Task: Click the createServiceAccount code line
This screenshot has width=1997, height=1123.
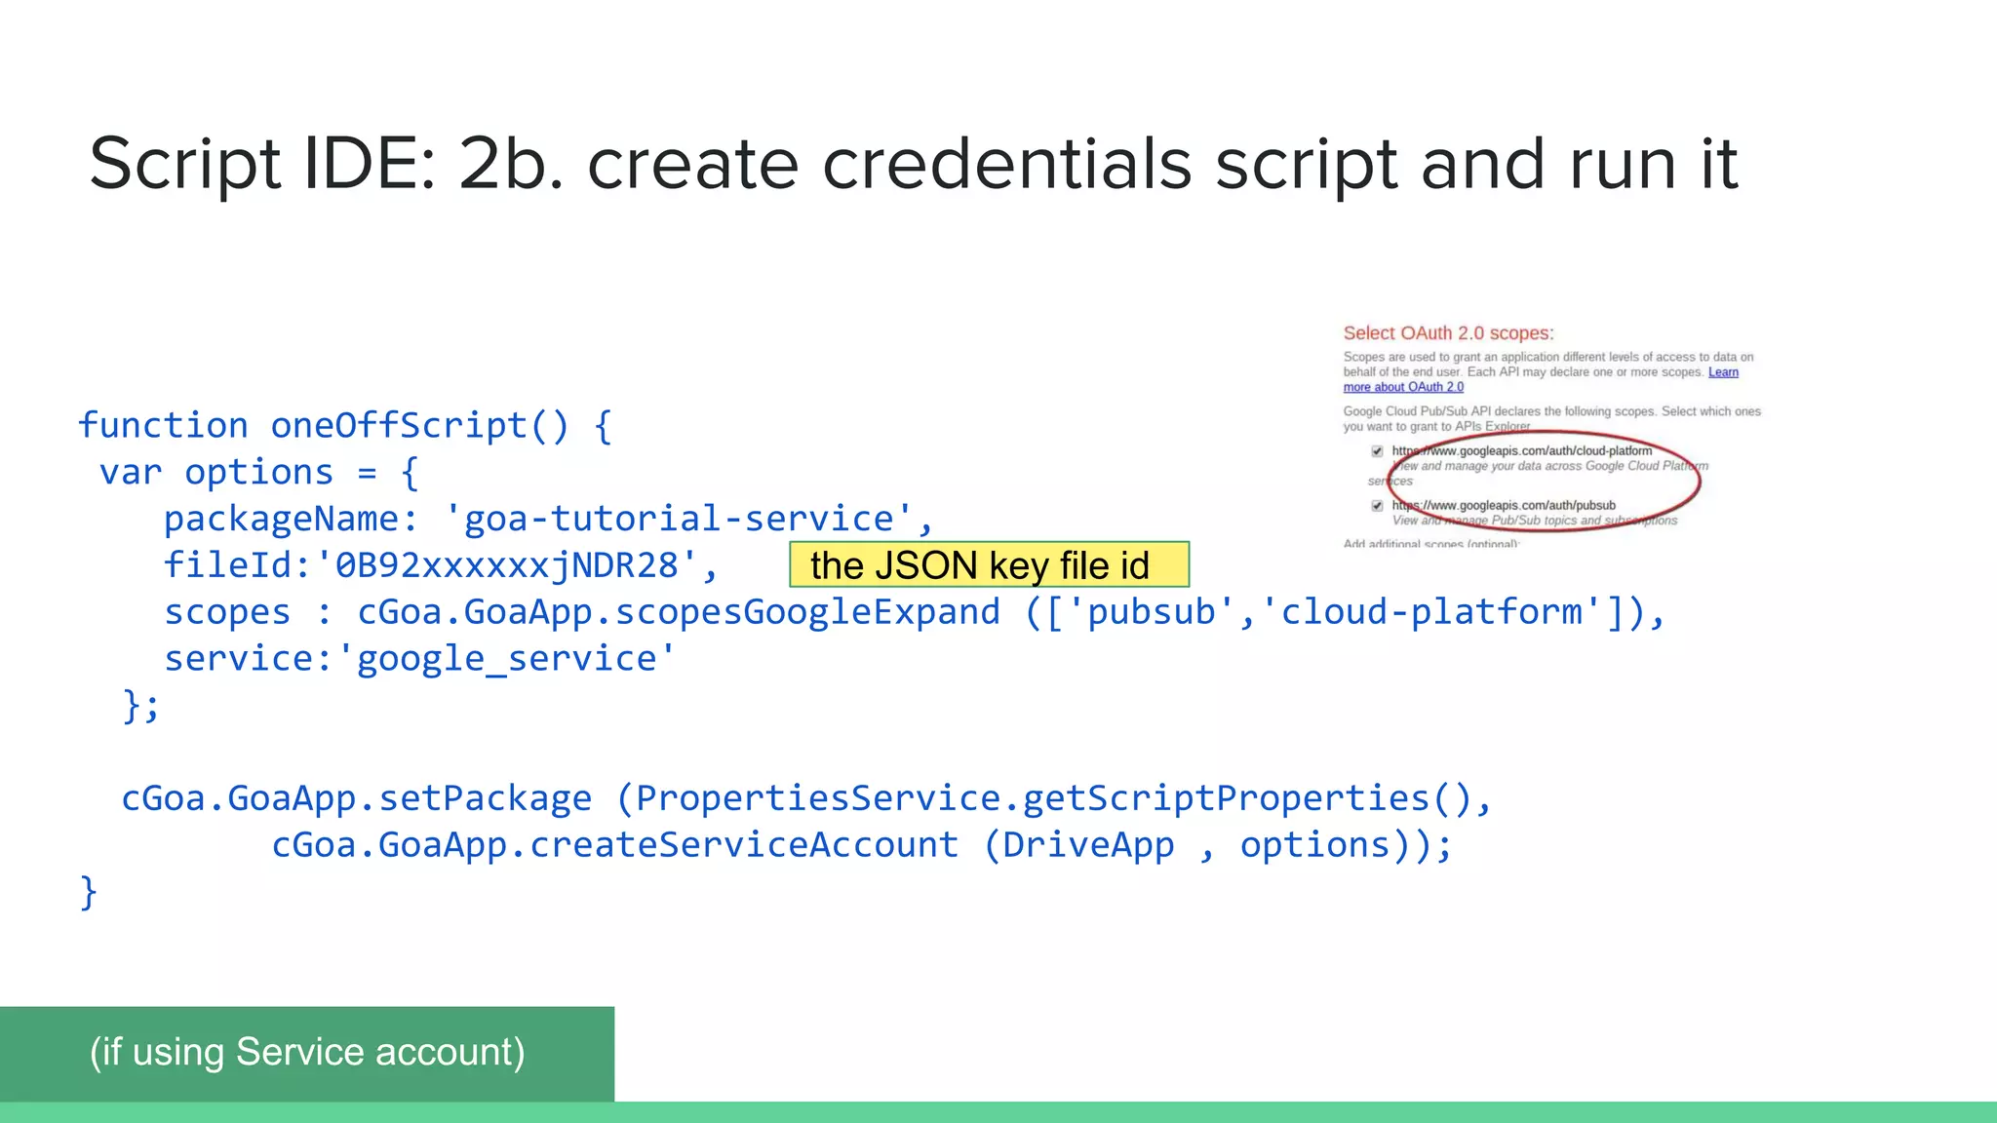Action: [x=862, y=845]
